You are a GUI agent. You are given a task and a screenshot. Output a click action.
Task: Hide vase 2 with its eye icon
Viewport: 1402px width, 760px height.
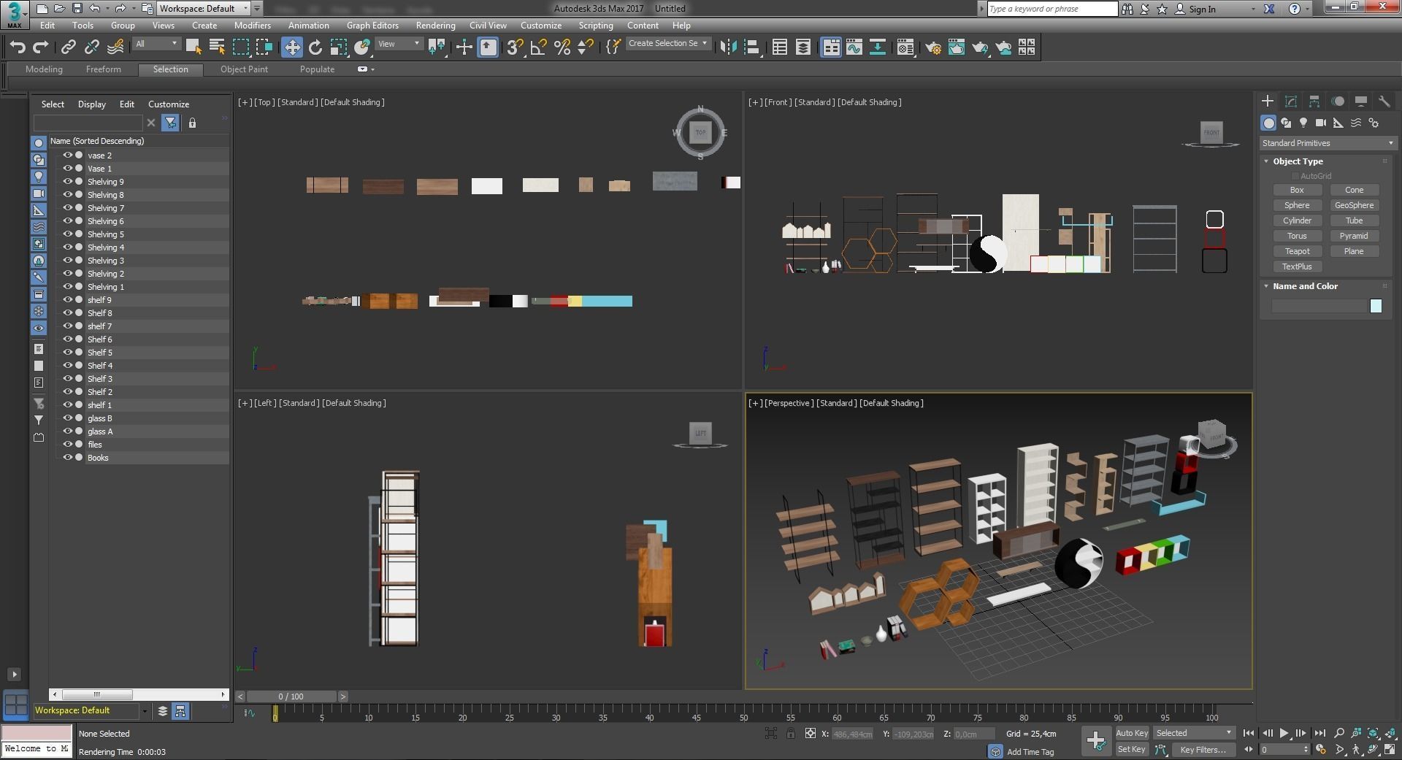tap(67, 156)
